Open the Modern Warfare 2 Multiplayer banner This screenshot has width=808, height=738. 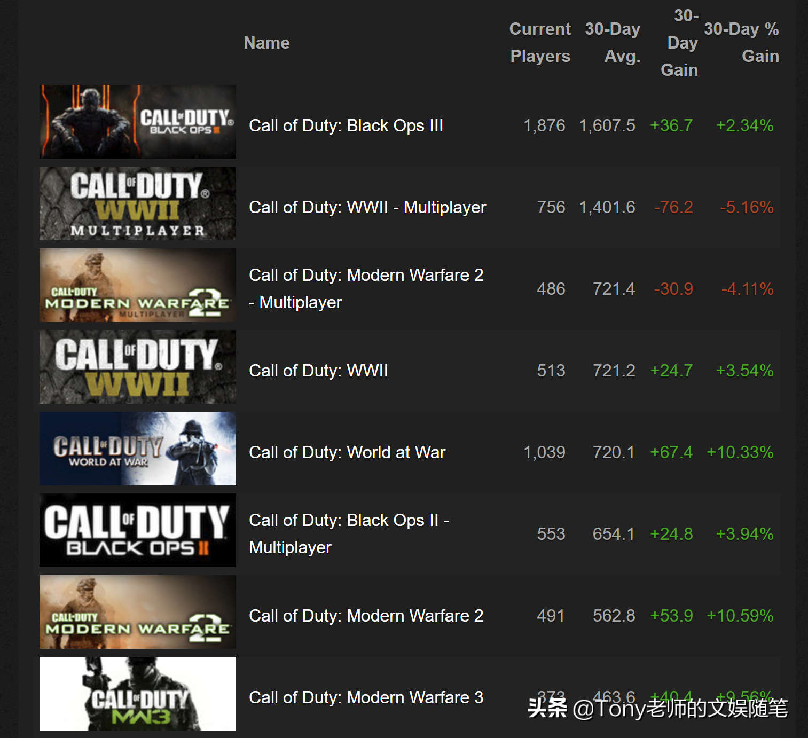(x=138, y=285)
